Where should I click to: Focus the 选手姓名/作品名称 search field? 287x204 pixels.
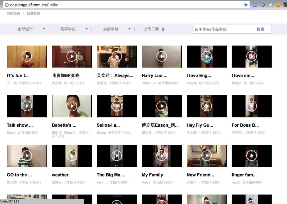[224, 29]
